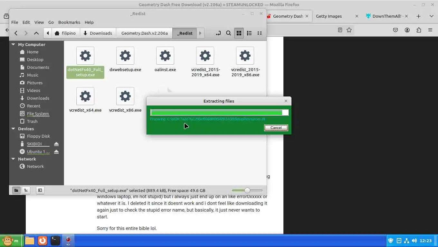Select the Downloads path button
Screen dimensions: 438x247
pyautogui.click(x=98, y=33)
